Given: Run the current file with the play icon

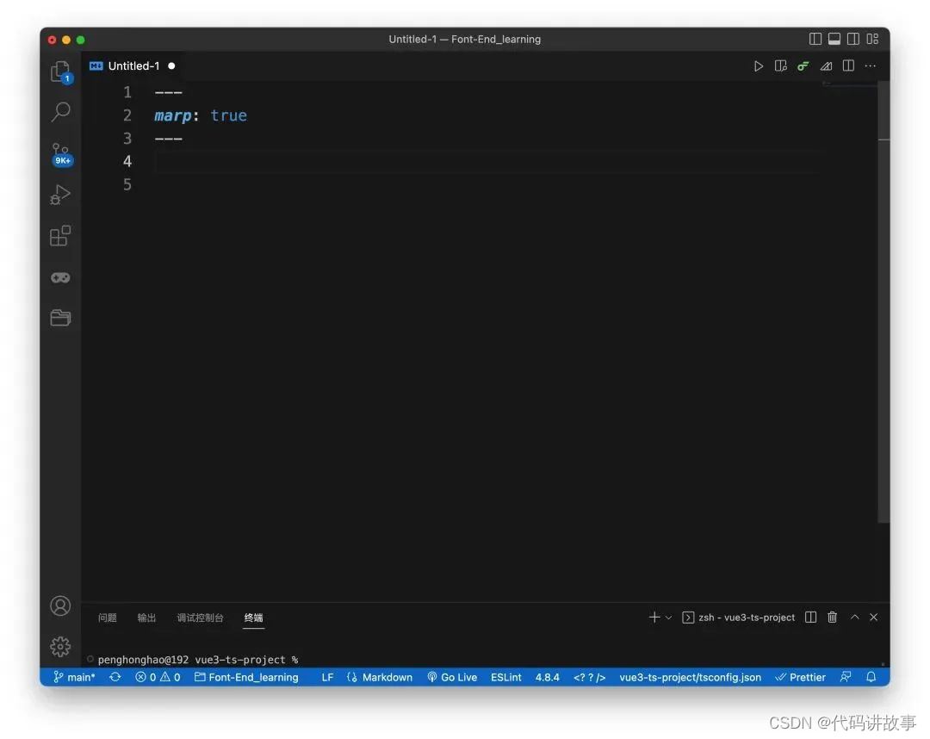Looking at the screenshot, I should coord(759,65).
